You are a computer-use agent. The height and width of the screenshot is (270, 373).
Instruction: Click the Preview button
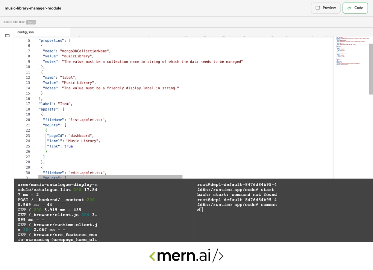pos(326,8)
